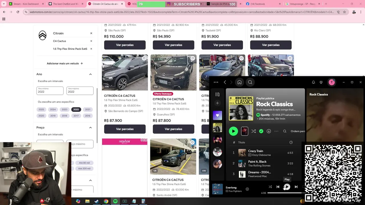Remove the C4 Cactus model filter
365x205 pixels.
[x=91, y=41]
